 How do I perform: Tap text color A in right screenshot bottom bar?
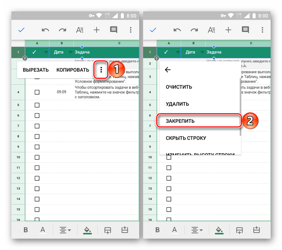click(174, 230)
